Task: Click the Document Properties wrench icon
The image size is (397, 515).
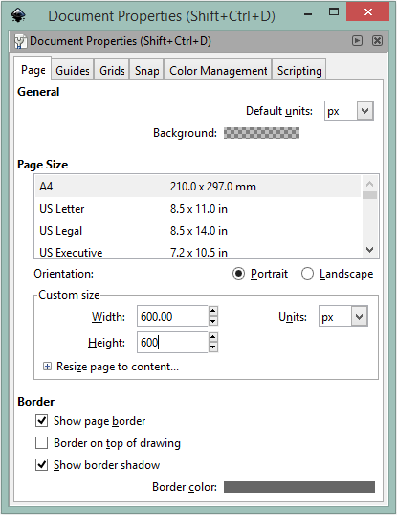Action: tap(20, 41)
